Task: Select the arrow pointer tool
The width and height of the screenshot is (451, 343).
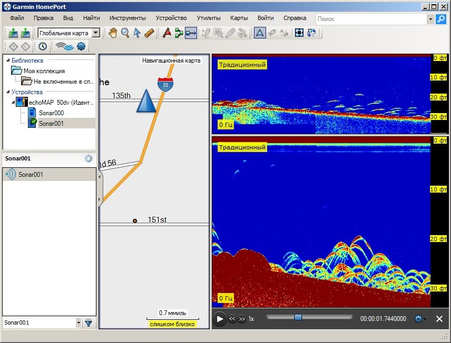Action: [137, 33]
